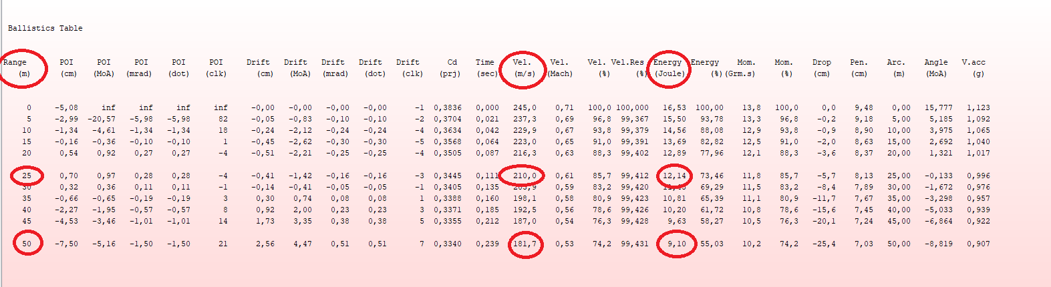Image resolution: width=1051 pixels, height=287 pixels.
Task: Select the 245,0 velocity at range 0
Action: point(524,107)
